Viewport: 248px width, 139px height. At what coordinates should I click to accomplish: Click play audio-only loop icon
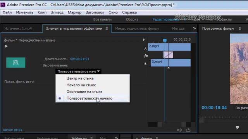tap(179, 130)
